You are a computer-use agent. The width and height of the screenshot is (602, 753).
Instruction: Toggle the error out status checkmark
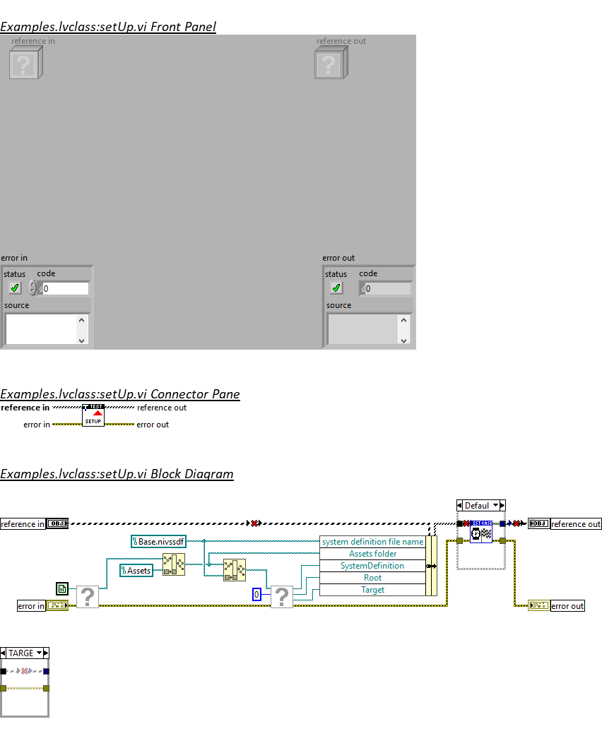tap(336, 288)
